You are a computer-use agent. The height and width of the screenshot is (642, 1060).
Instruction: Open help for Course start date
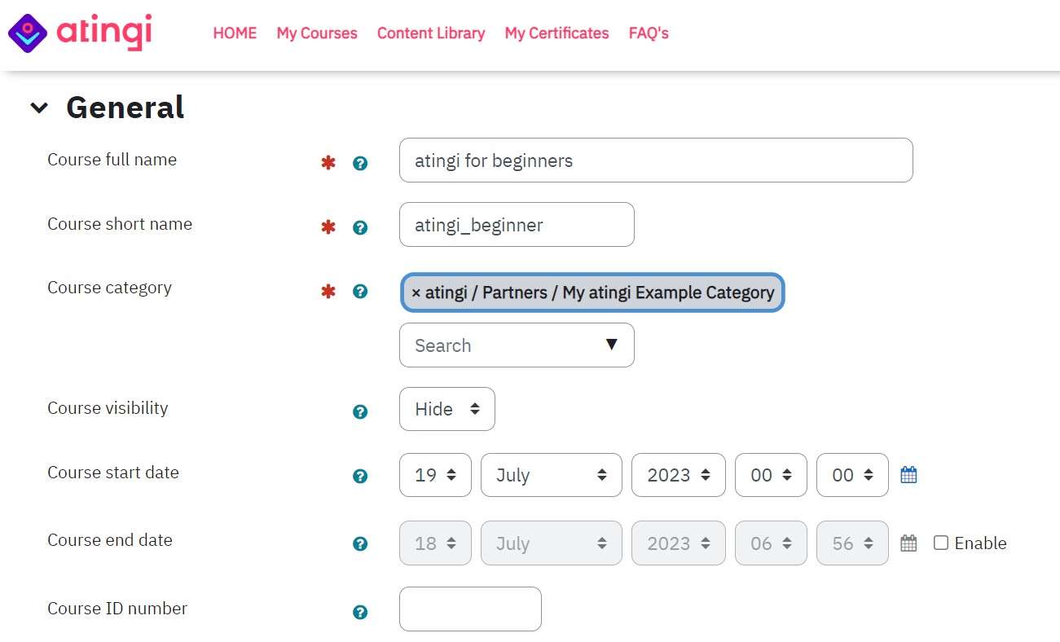[x=360, y=476]
